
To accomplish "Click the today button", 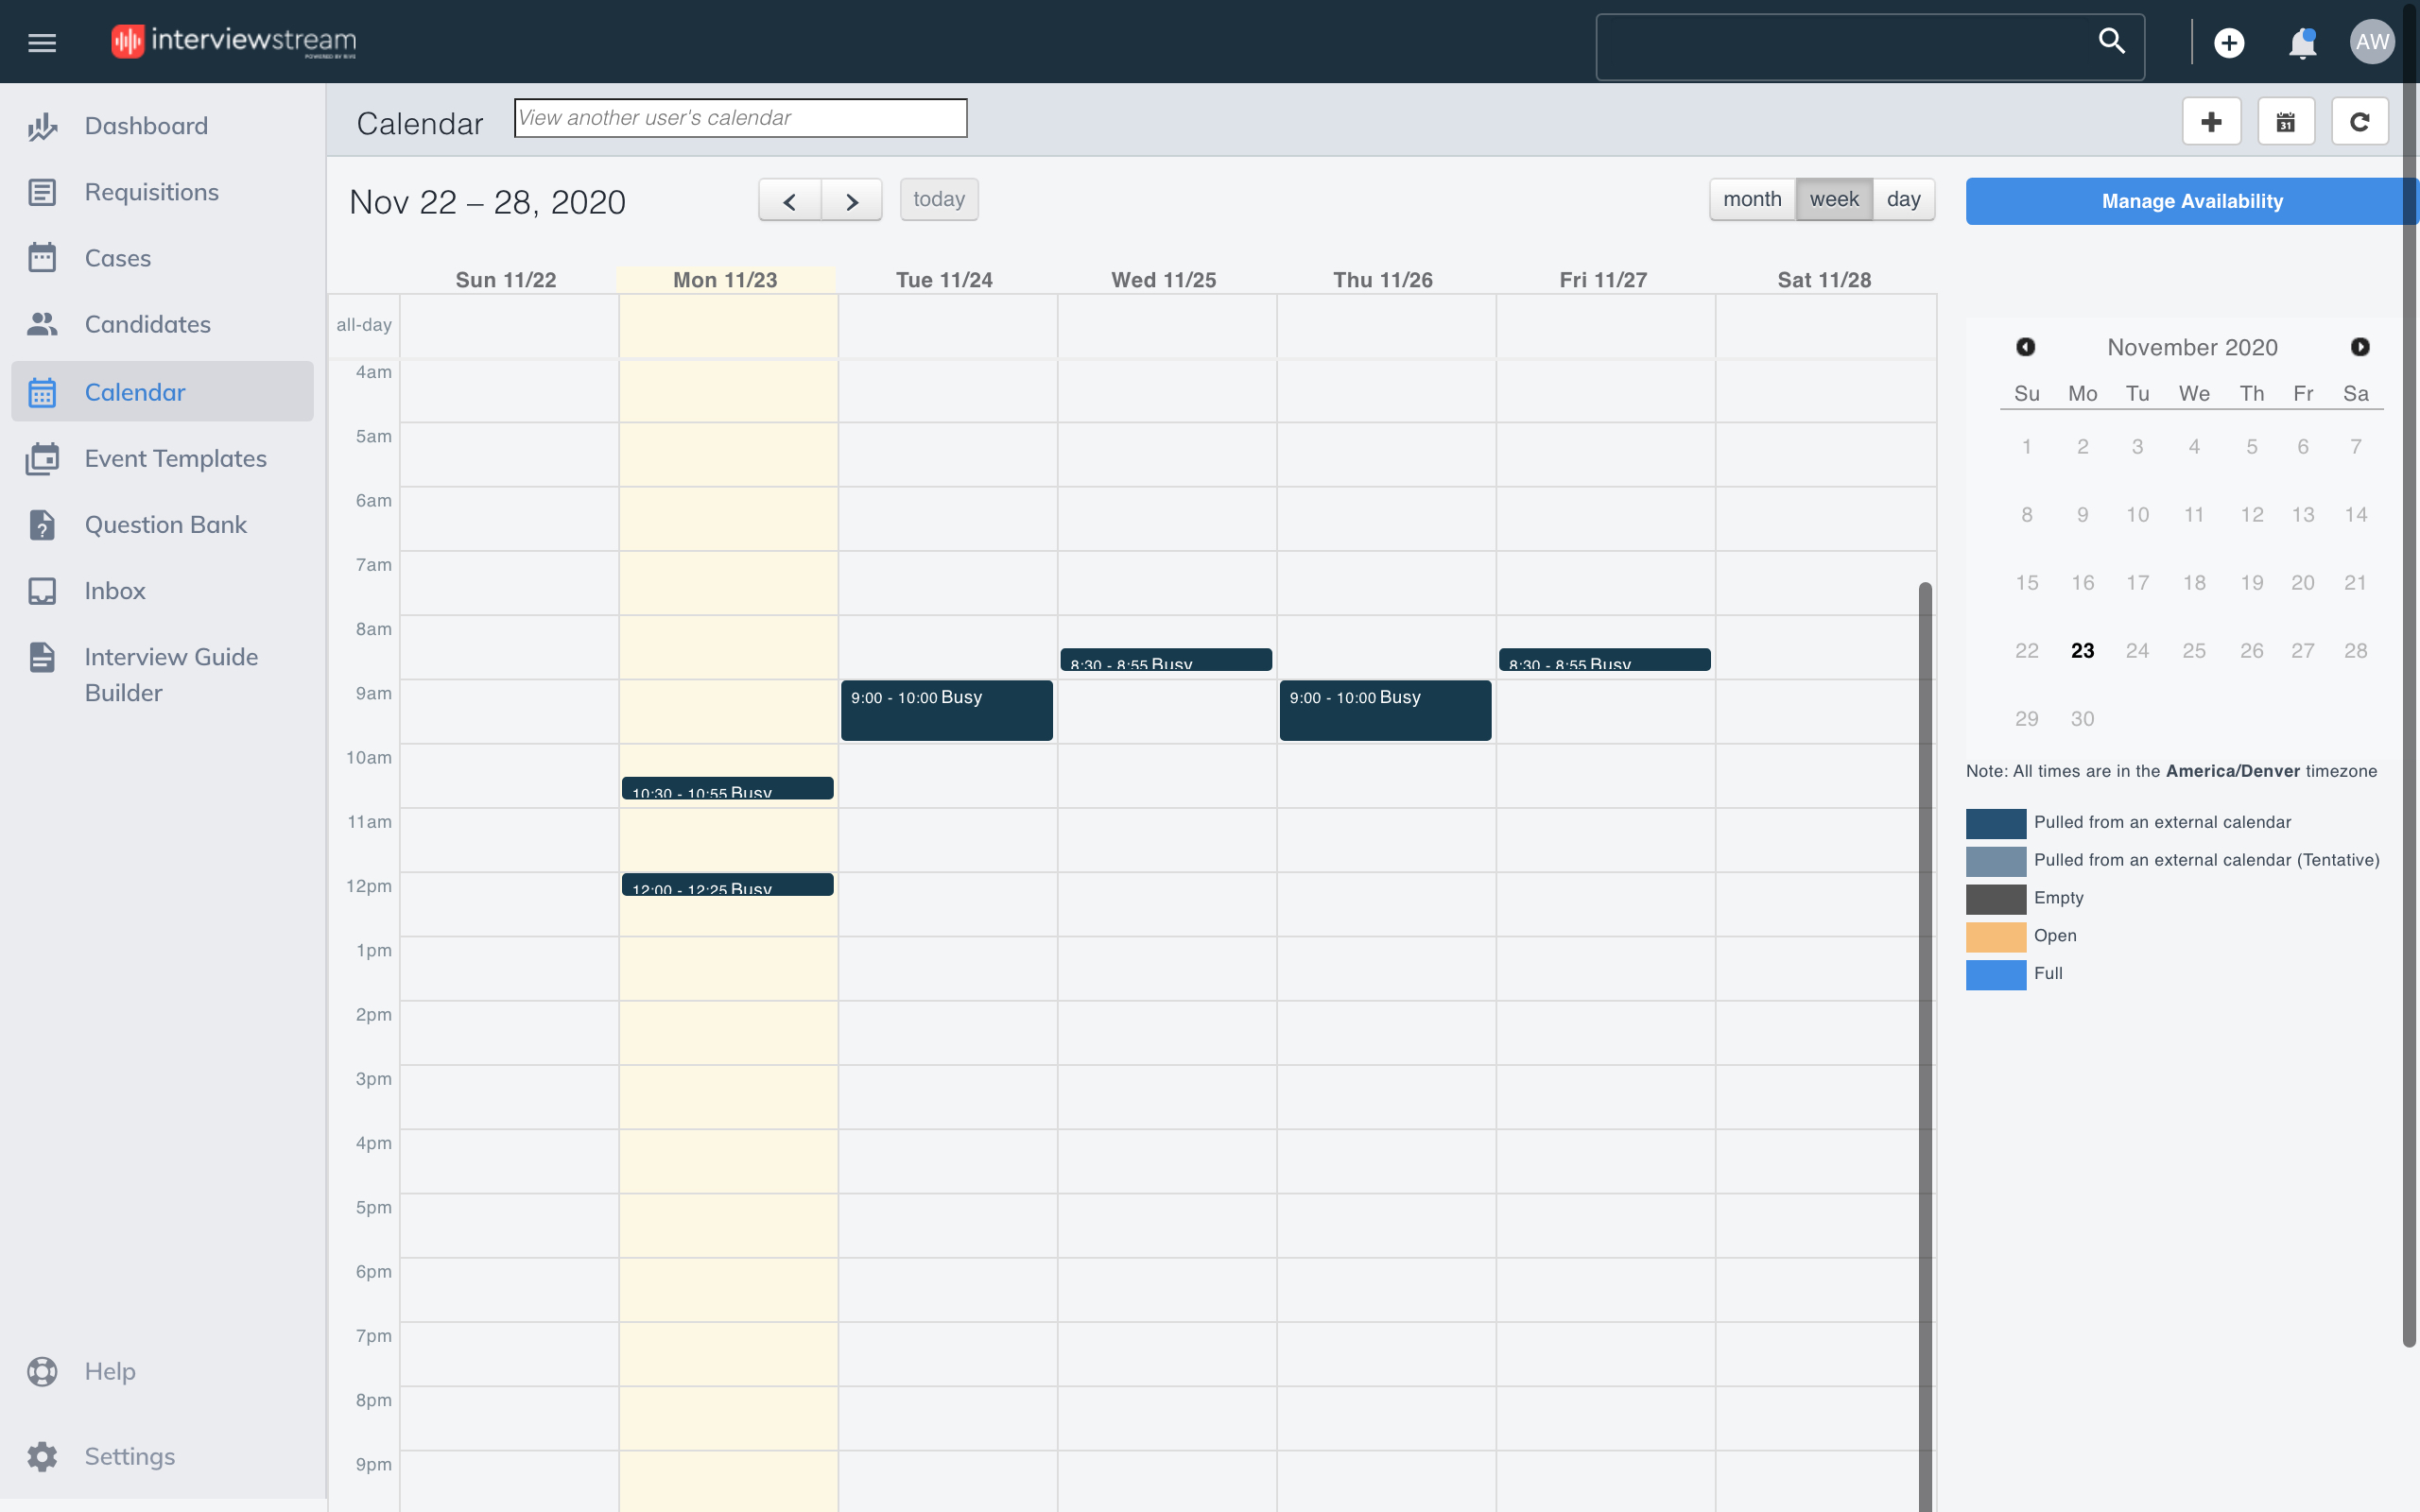I will pos(939,199).
